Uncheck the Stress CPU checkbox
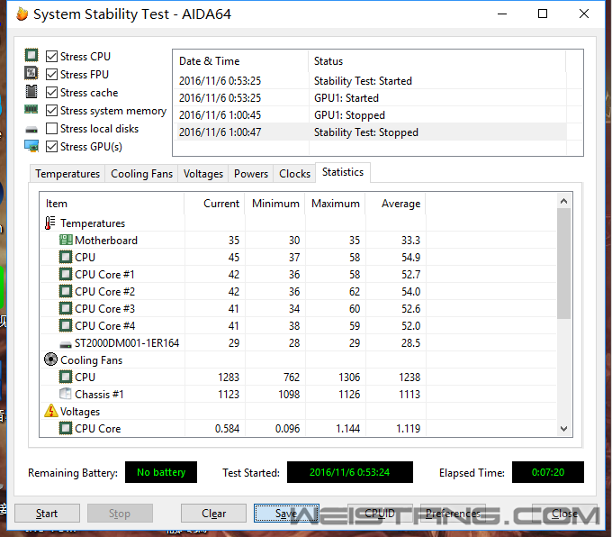Viewport: 612px width, 537px height. tap(51, 56)
